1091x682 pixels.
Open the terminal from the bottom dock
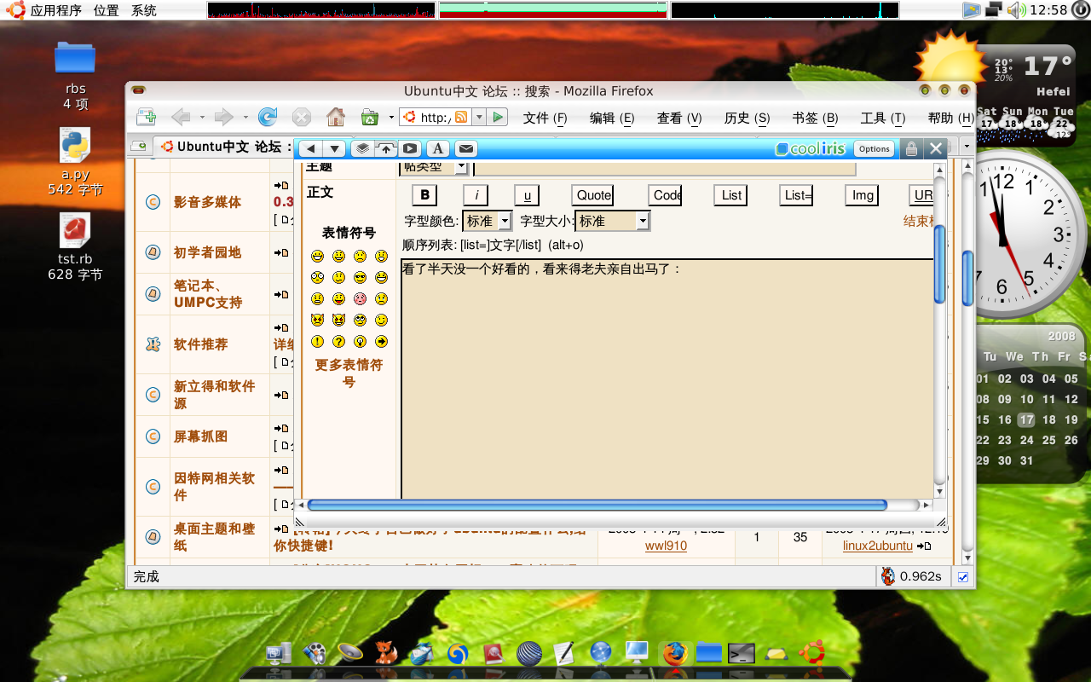click(742, 653)
